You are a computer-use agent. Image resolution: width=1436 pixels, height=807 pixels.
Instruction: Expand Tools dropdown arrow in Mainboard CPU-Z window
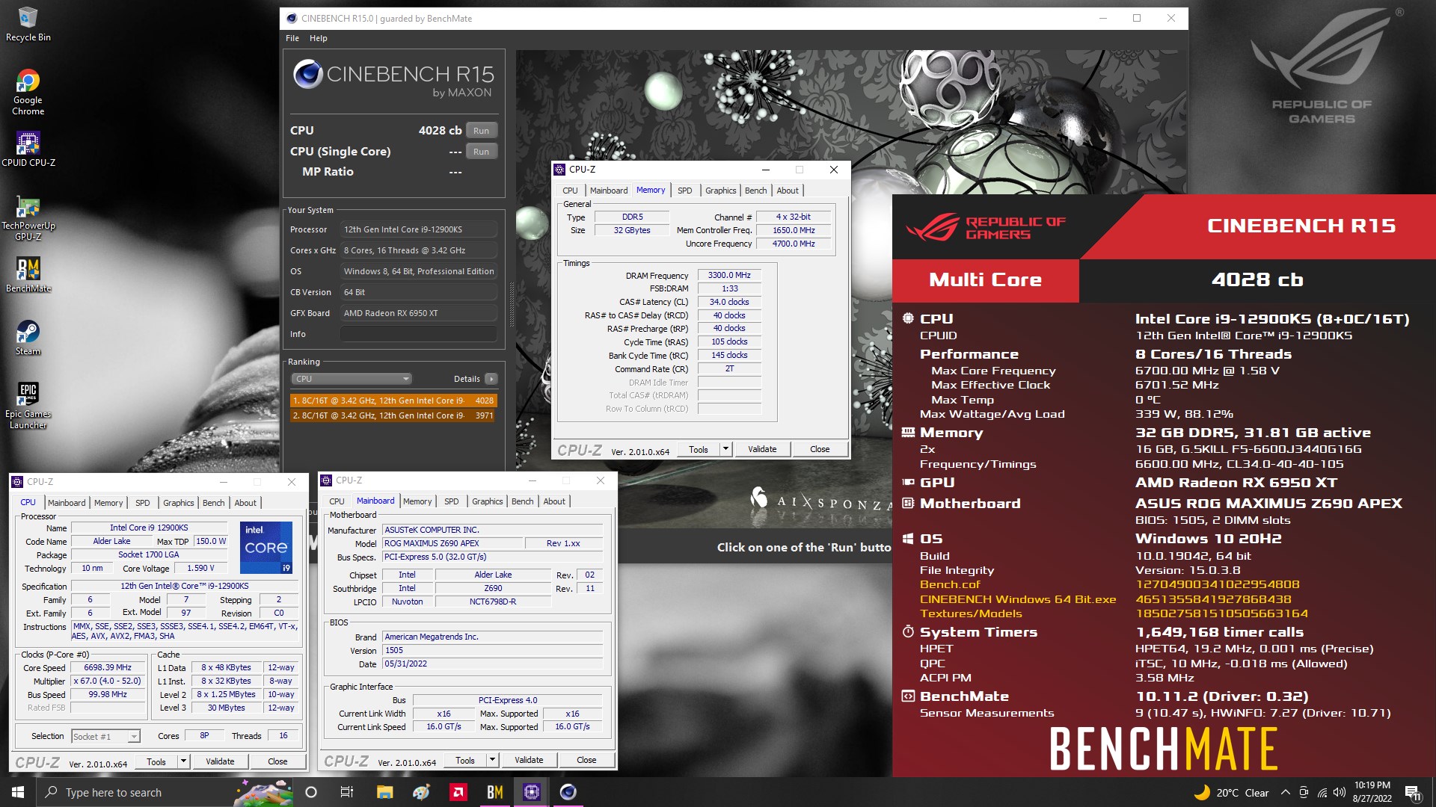[x=491, y=760]
